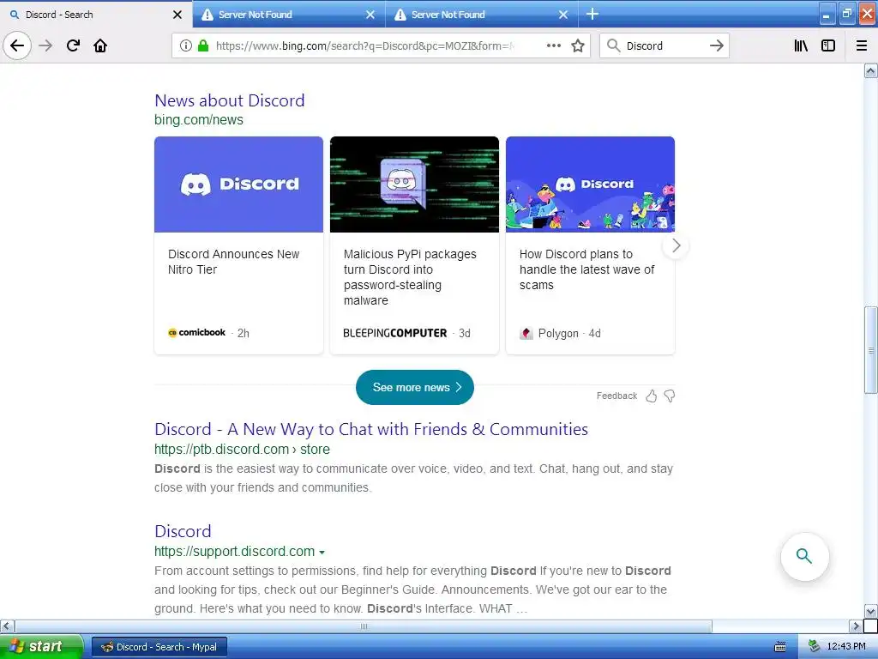Go back with the back arrow button
Image resolution: width=878 pixels, height=659 pixels.
click(x=17, y=45)
